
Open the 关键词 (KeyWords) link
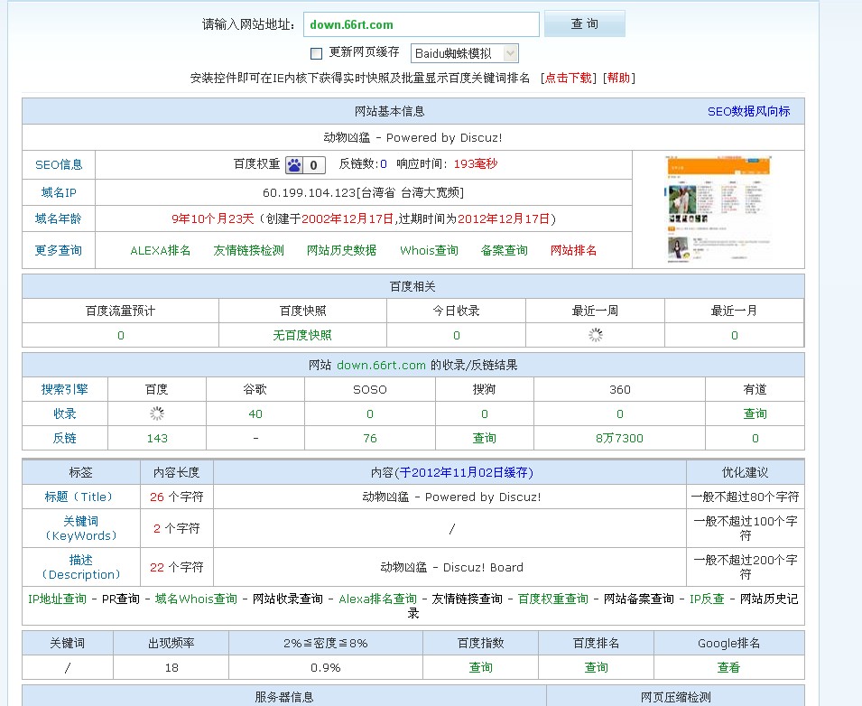point(81,528)
